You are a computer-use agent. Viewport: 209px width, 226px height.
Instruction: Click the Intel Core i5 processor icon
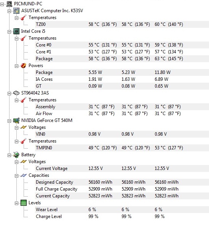coord(16,31)
